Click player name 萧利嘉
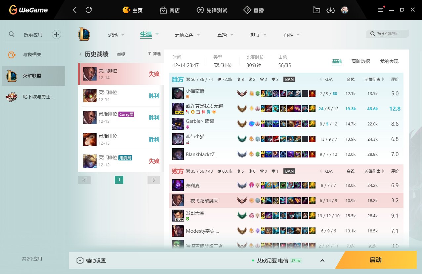Image resolution: width=422 pixels, height=274 pixels. coord(193,186)
